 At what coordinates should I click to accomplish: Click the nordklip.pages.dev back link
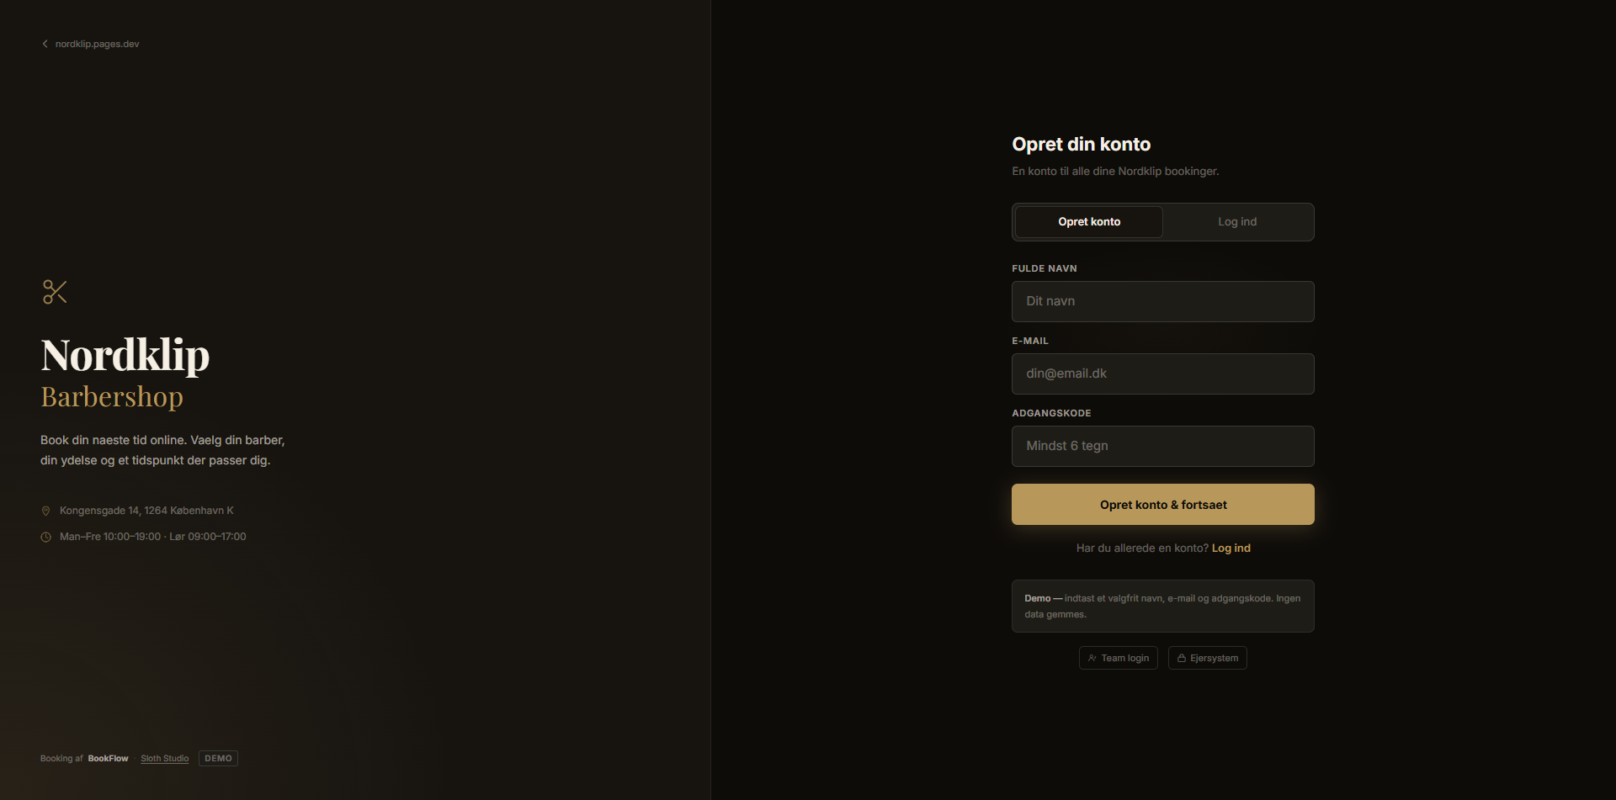point(97,44)
